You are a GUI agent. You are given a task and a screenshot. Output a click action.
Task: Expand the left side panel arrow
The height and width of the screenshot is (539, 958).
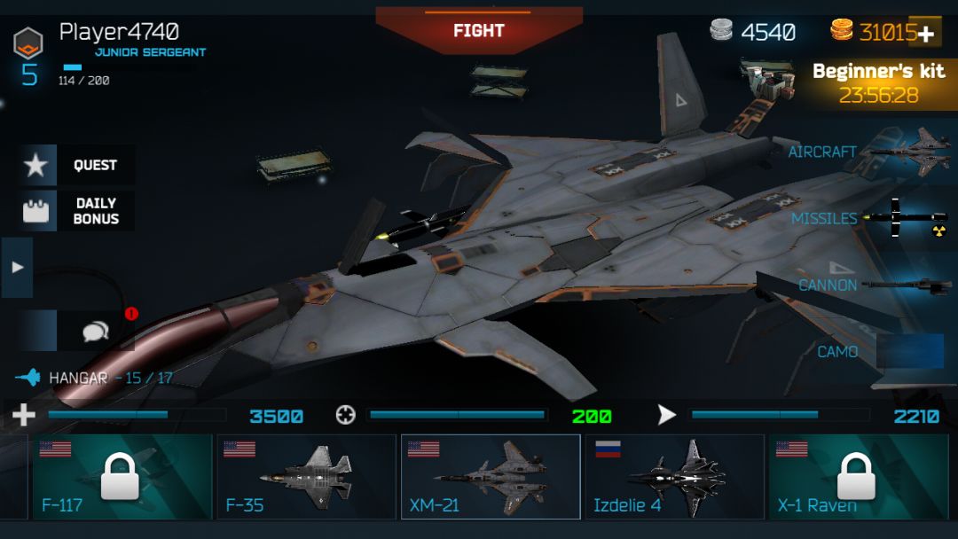coord(17,268)
